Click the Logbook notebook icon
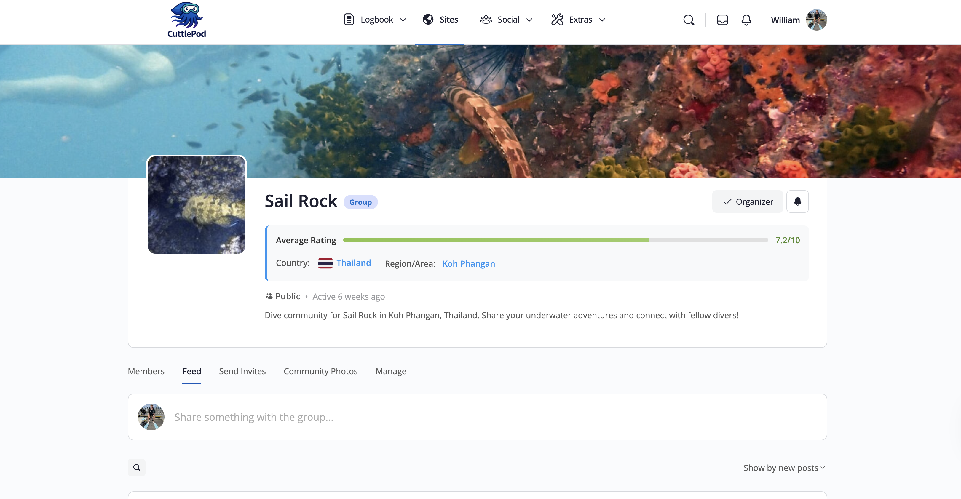This screenshot has width=961, height=499. [x=348, y=19]
